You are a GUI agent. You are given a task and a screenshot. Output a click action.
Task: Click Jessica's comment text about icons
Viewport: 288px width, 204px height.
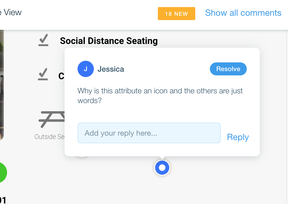(160, 95)
